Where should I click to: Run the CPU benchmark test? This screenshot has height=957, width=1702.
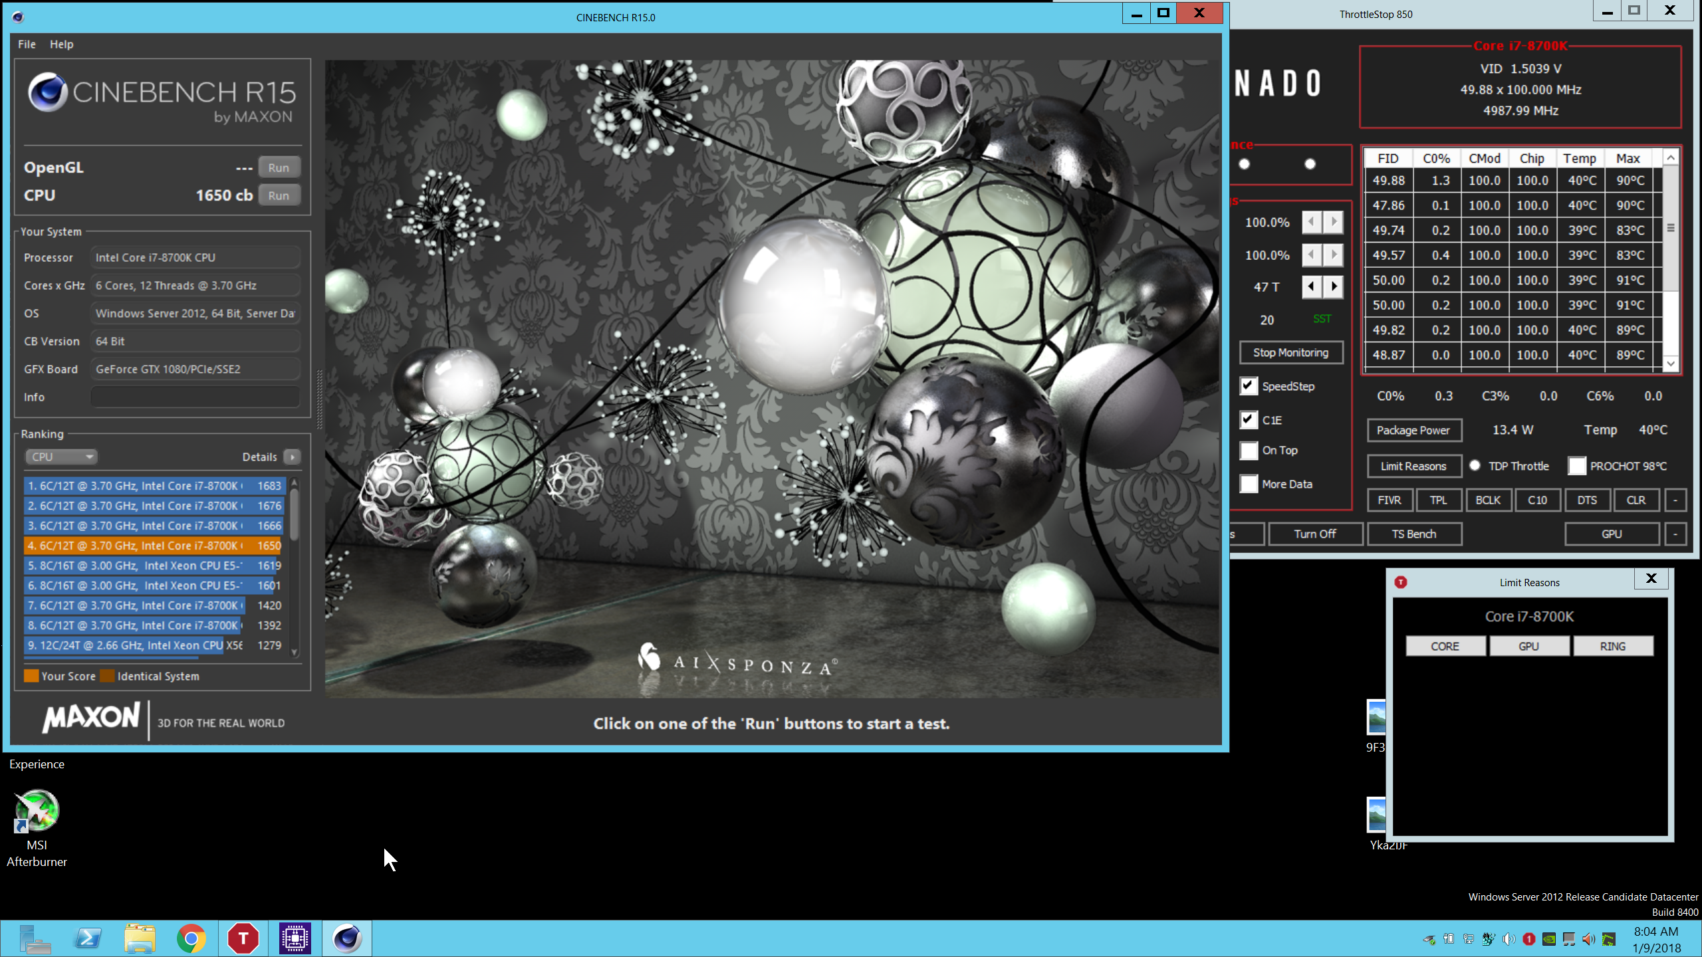279,195
